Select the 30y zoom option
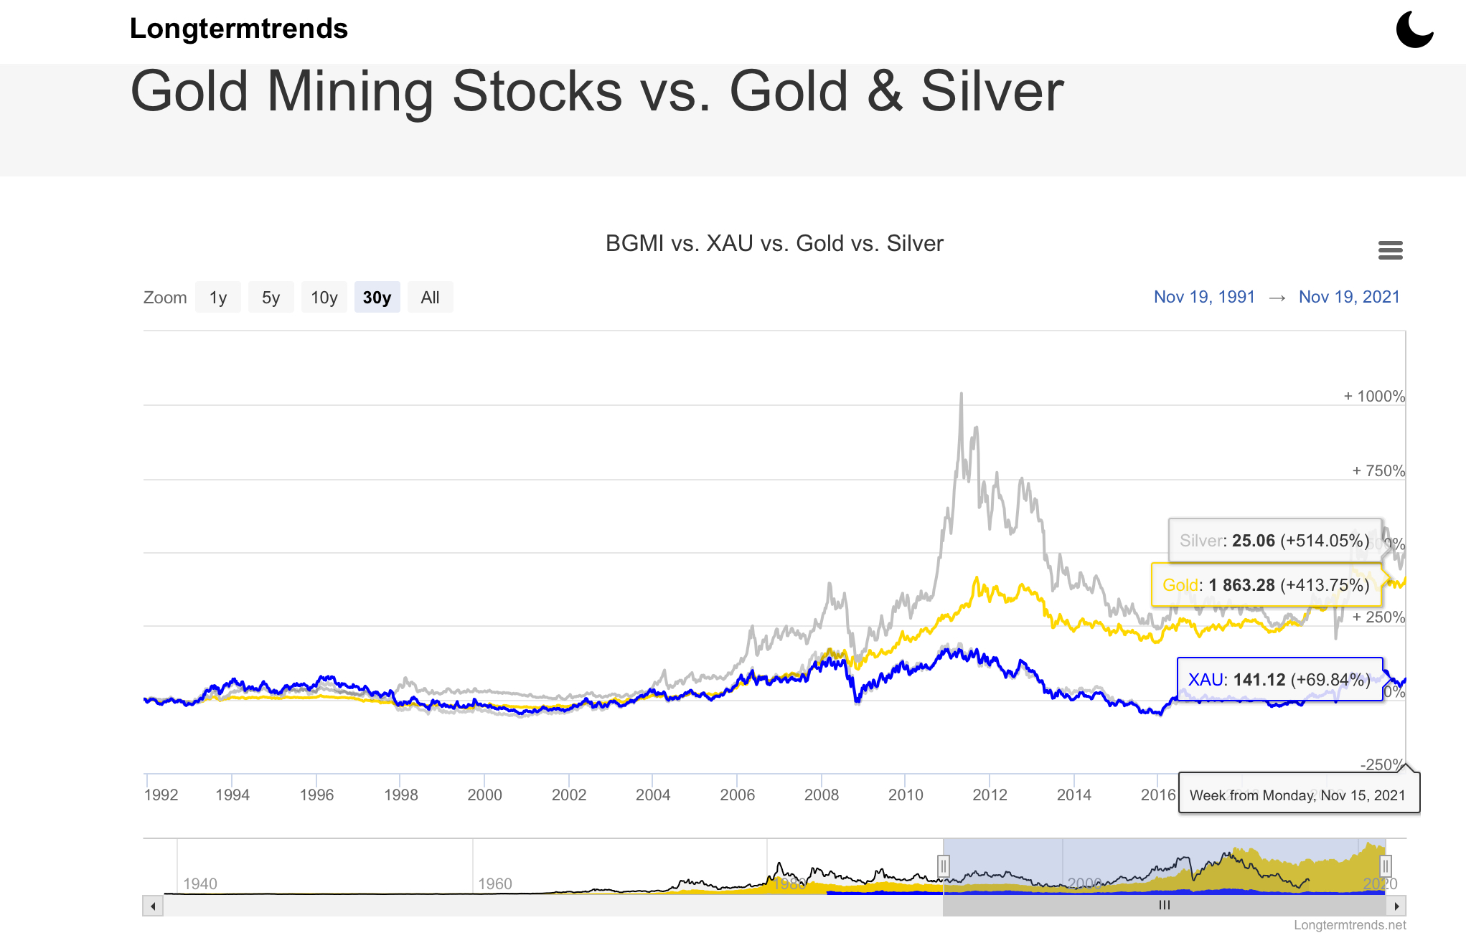Image resolution: width=1466 pixels, height=943 pixels. [377, 298]
